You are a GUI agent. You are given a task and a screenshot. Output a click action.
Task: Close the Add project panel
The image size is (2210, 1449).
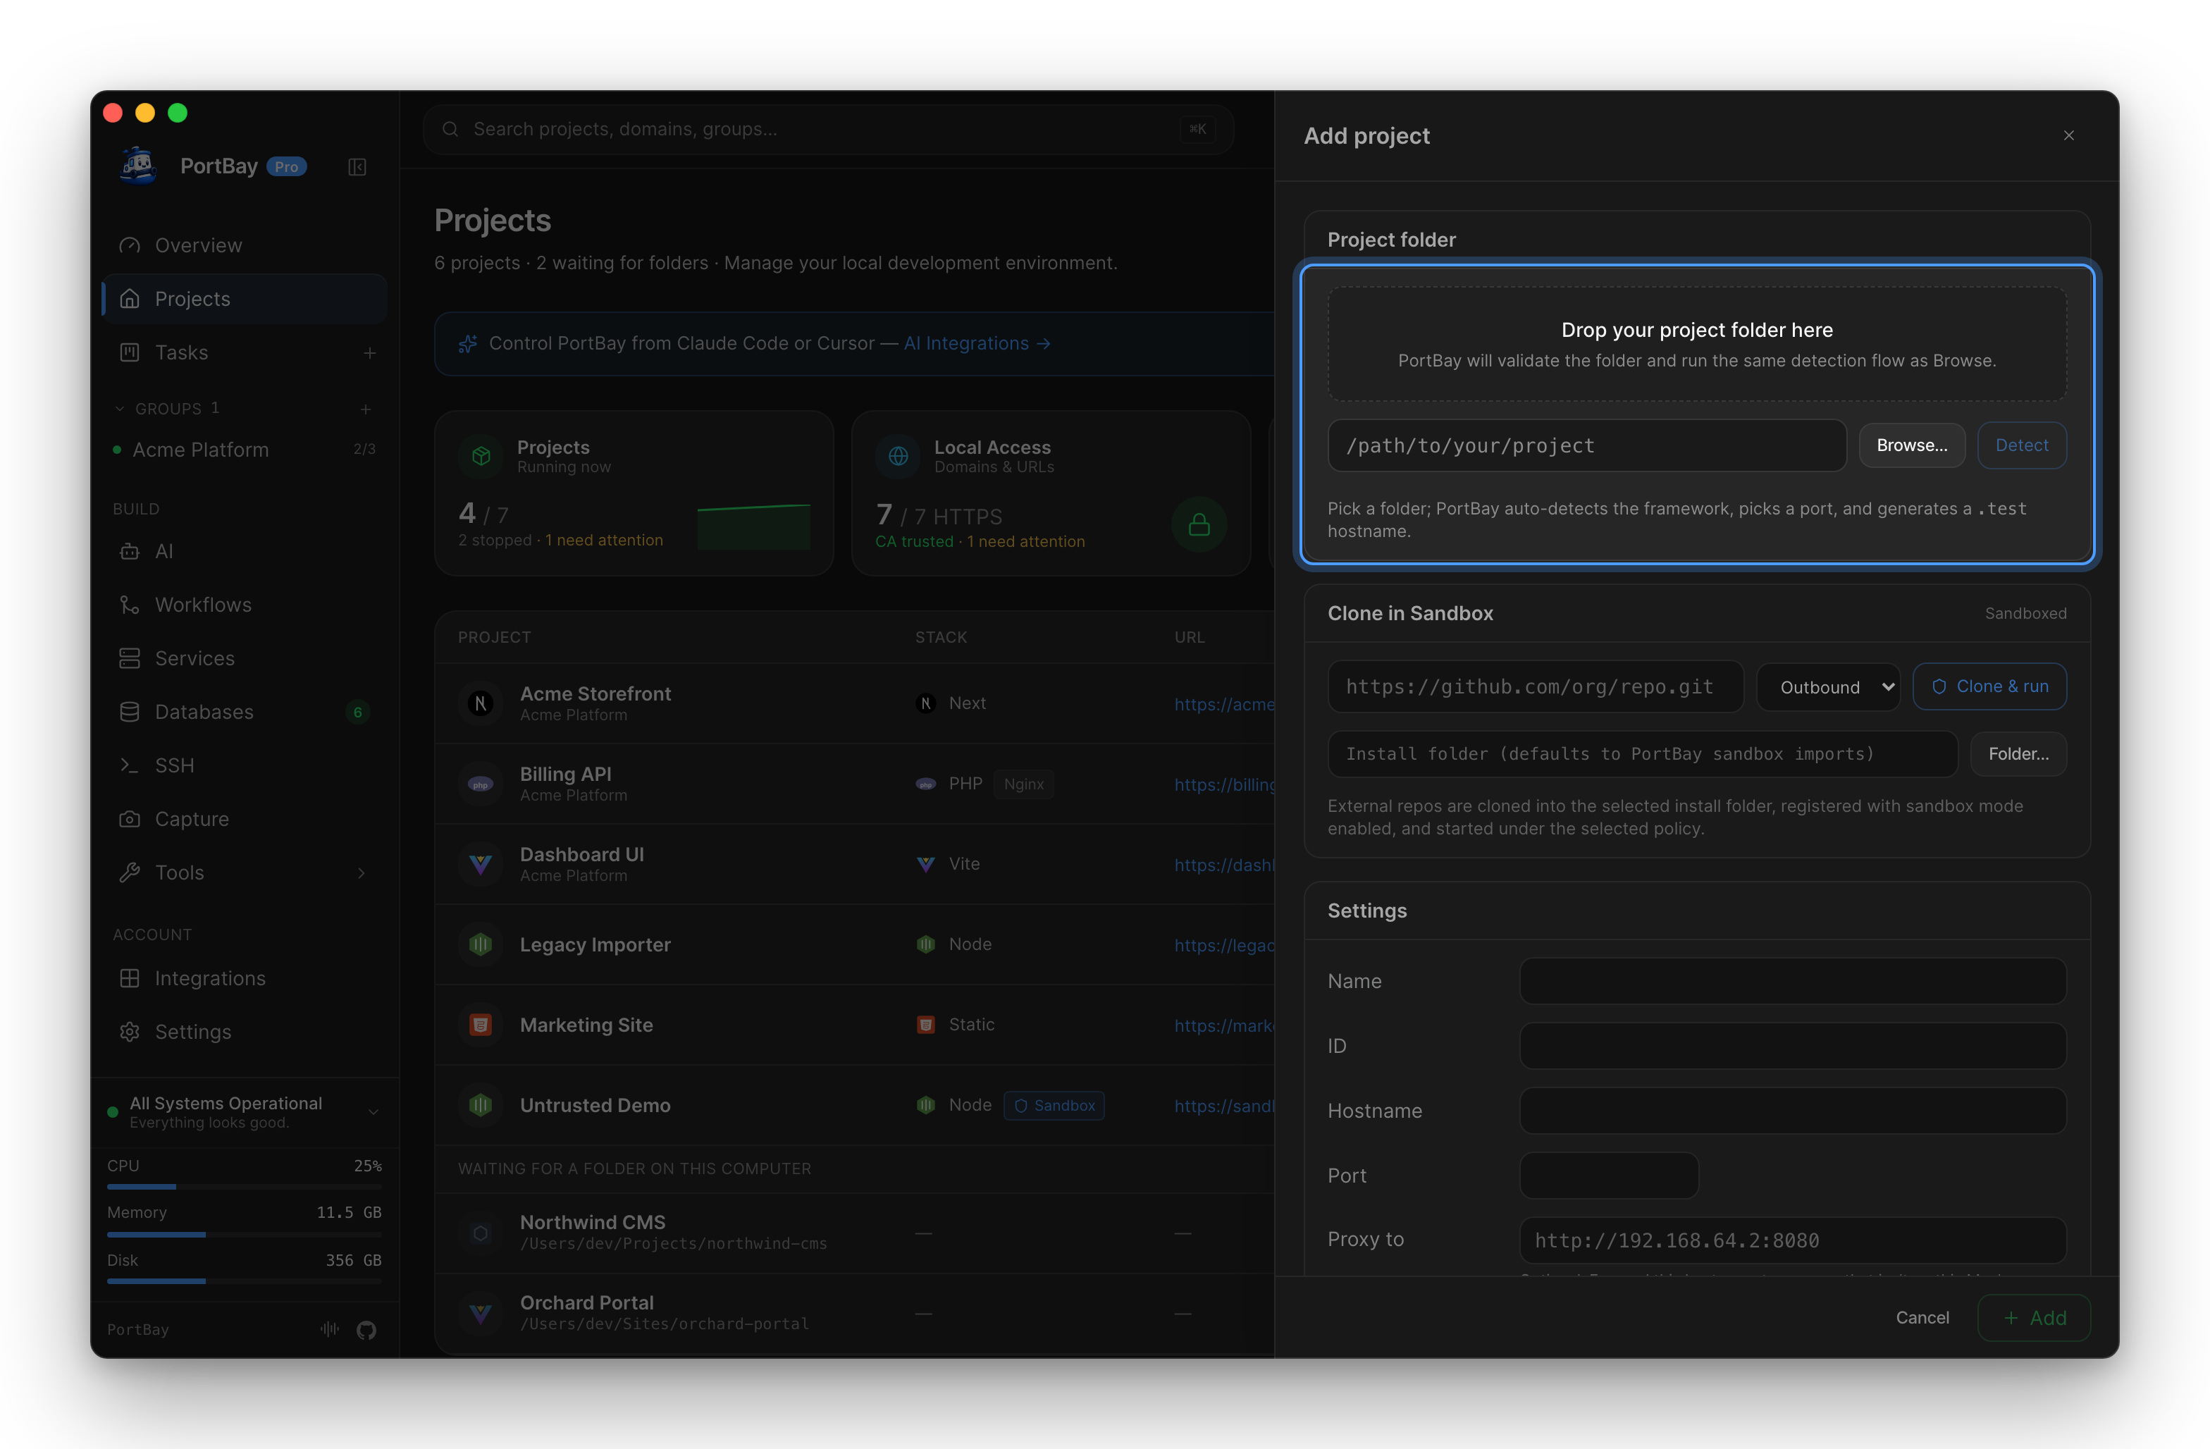click(2069, 135)
